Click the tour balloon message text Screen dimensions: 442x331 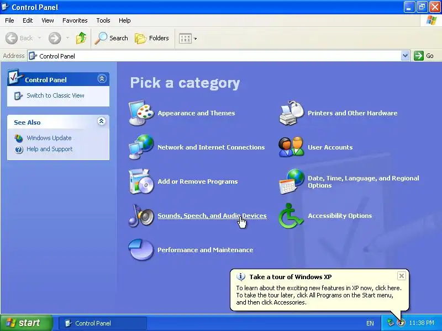(319, 295)
